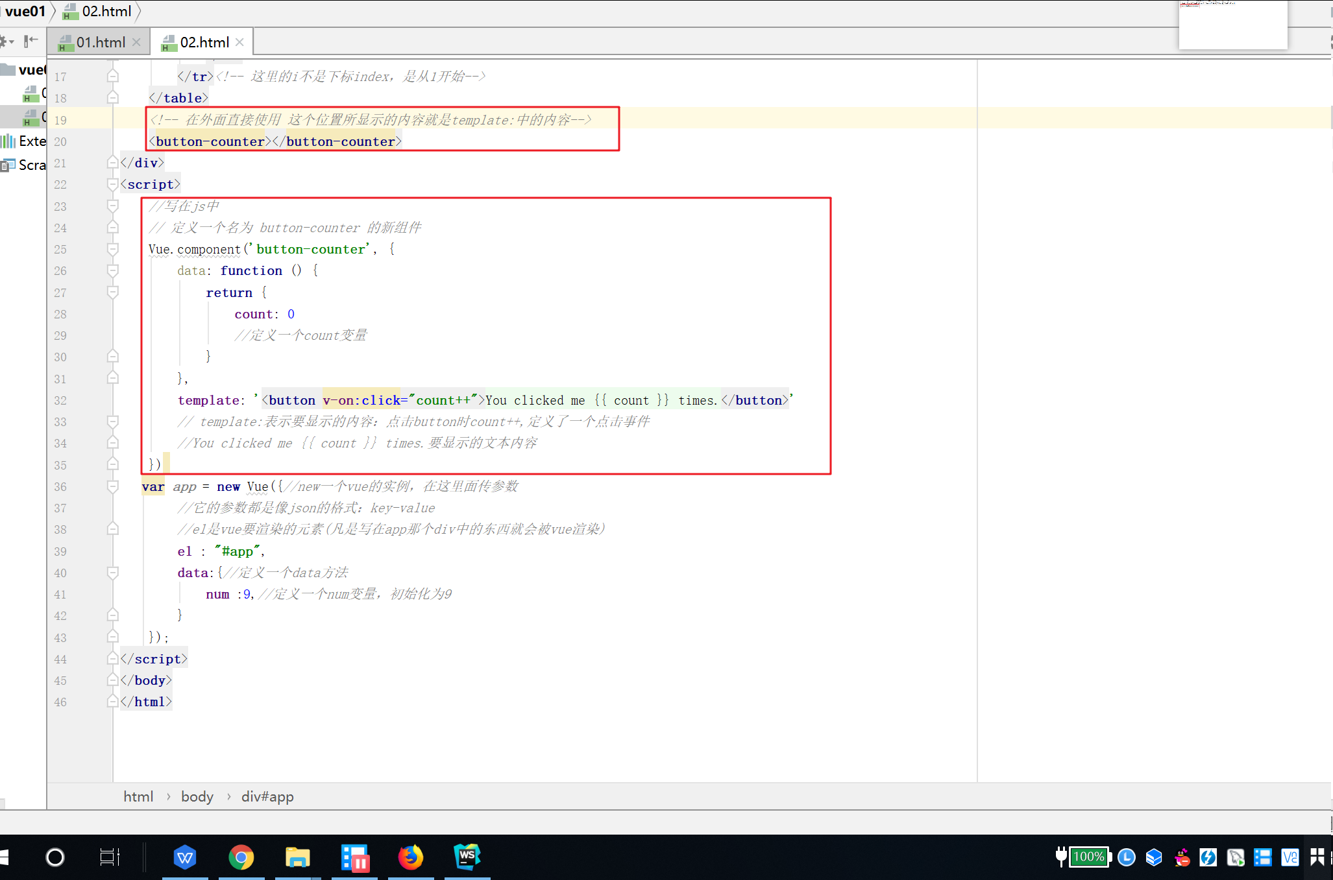Collapse the Vue.component block at line 25

click(113, 249)
